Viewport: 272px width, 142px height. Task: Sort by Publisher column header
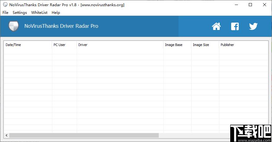pos(244,45)
